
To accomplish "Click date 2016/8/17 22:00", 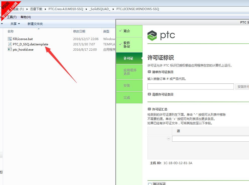I will (85, 50).
